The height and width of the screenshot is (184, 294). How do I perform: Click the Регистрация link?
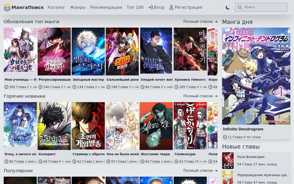(x=186, y=7)
